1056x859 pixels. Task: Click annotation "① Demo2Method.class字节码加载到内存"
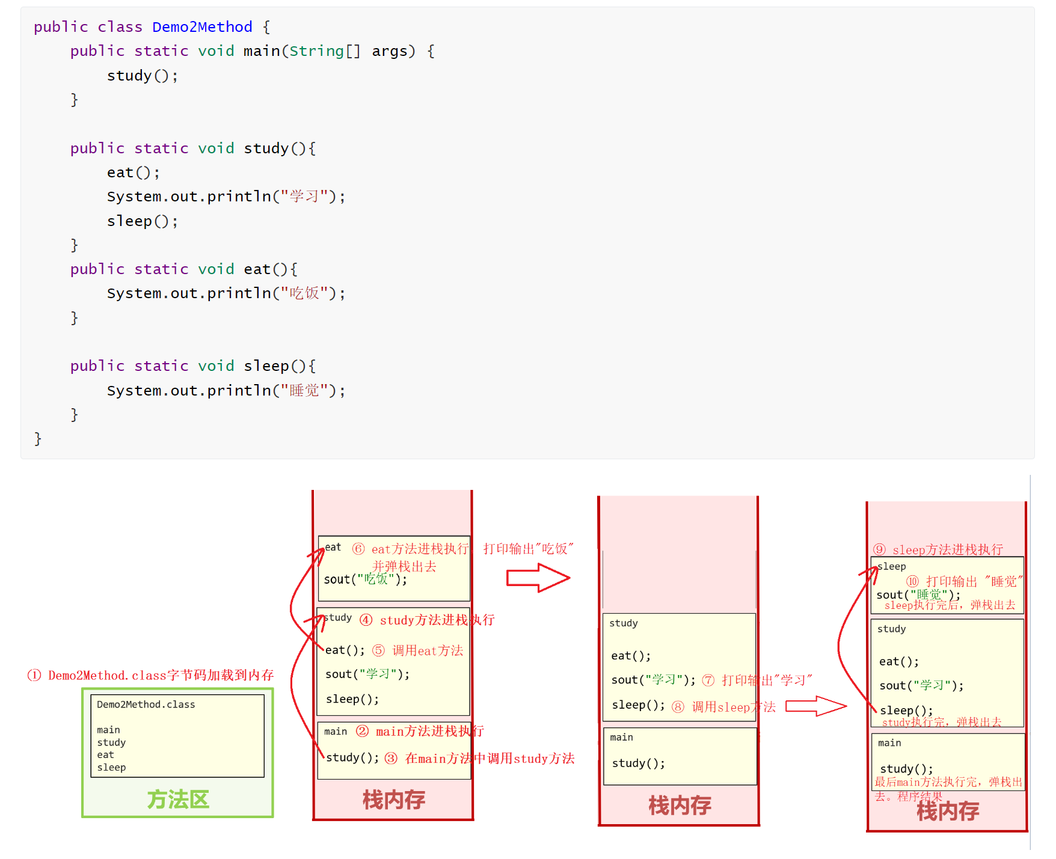tap(150, 675)
